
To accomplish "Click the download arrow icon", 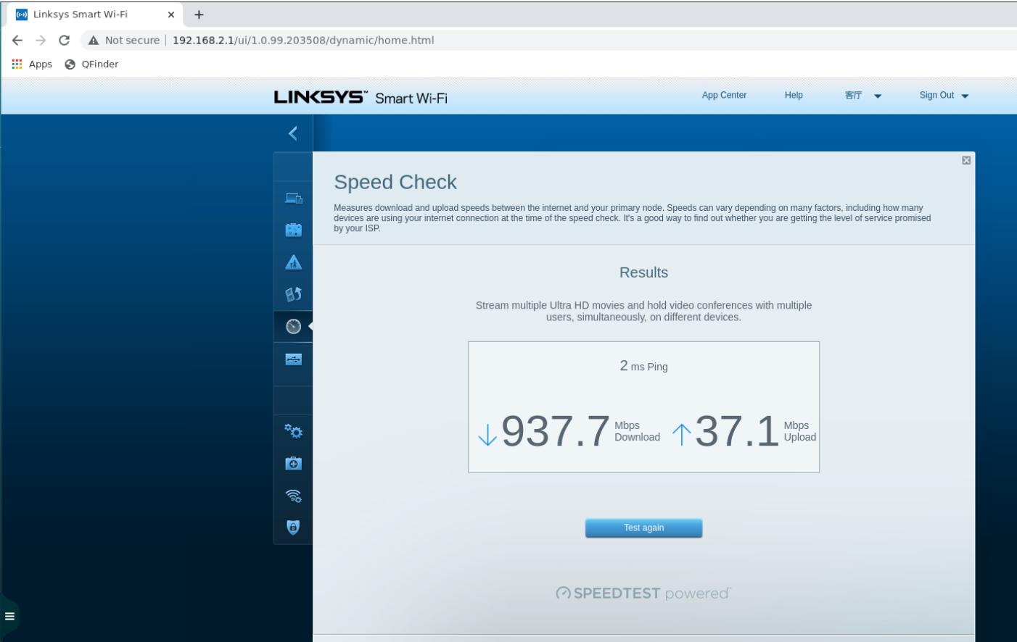I will pyautogui.click(x=487, y=434).
